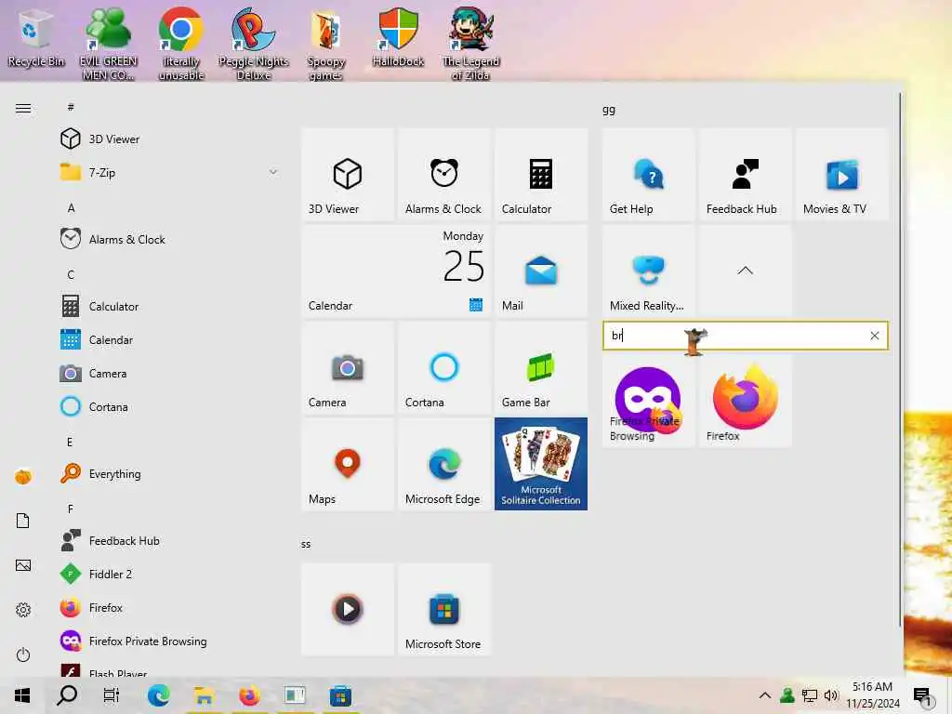Select the ss tile group title

click(306, 544)
